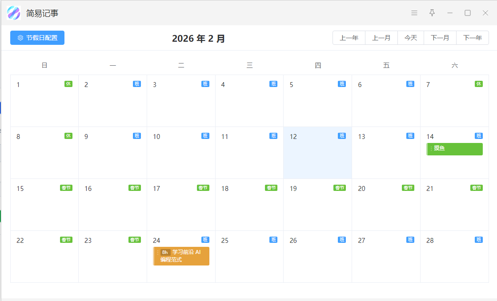Go to next year with 下一年
497x301 pixels.
click(473, 38)
